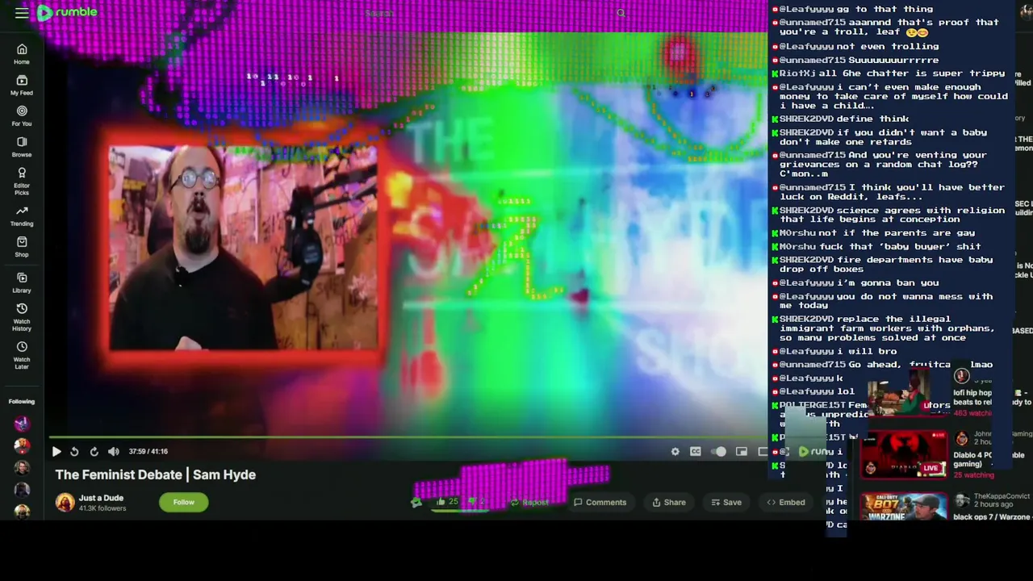Viewport: 1033px width, 581px height.
Task: Open third followed channel avatar under Following
Action: pyautogui.click(x=22, y=467)
